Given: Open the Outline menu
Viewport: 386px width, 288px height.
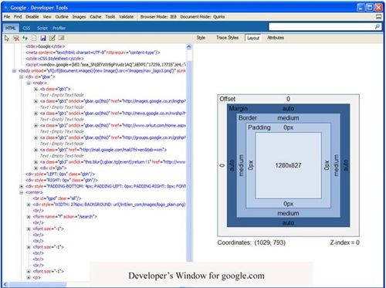Looking at the screenshot, I should (x=62, y=17).
